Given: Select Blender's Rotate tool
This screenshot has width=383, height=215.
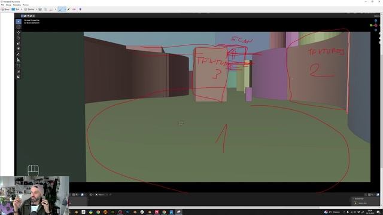Looking at the screenshot, I should 19,38.
